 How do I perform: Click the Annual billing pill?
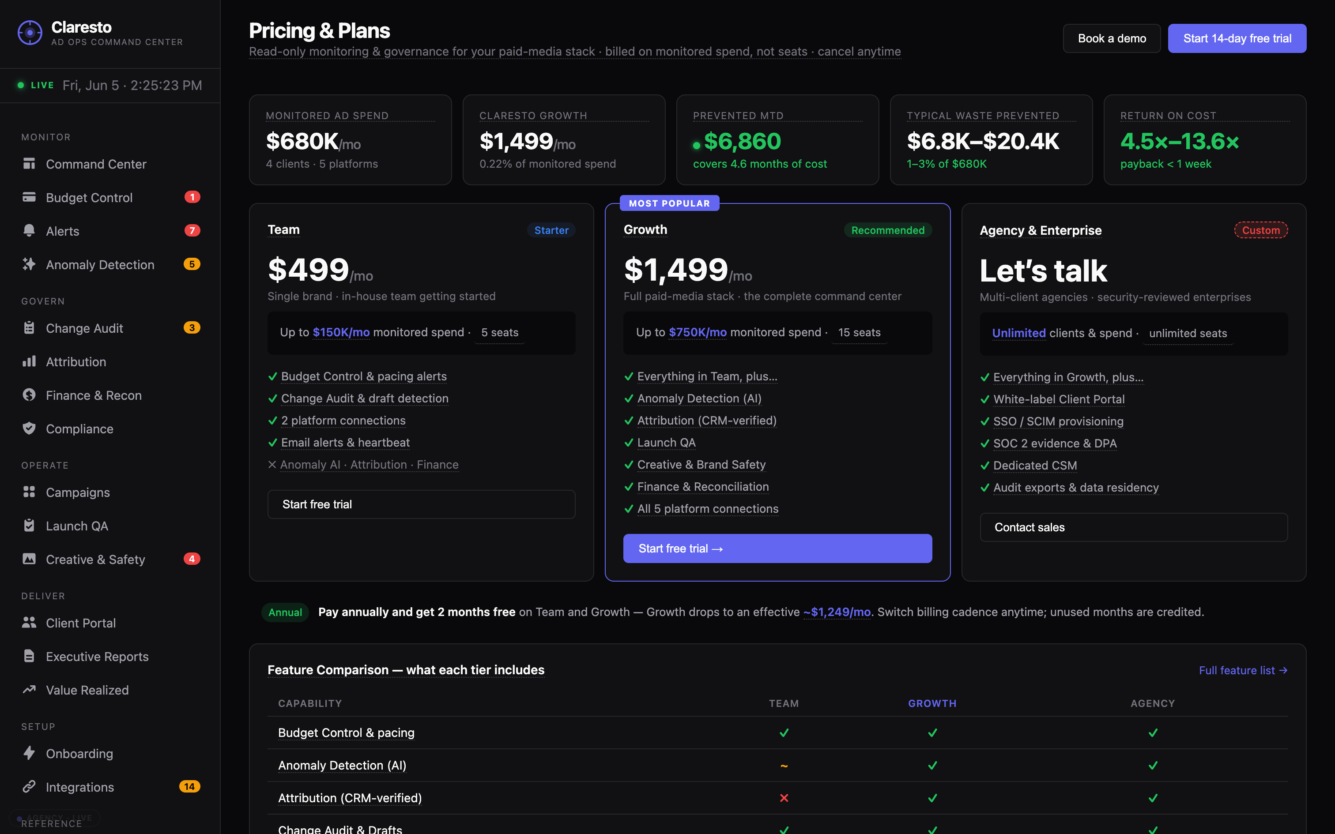click(x=285, y=612)
